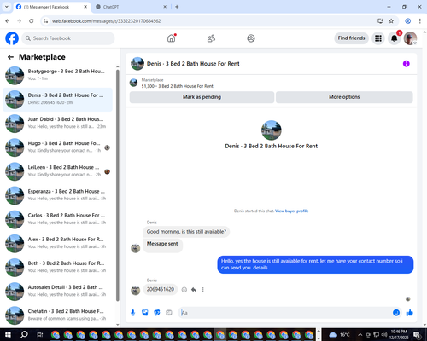Open Alex conversation

[x=57, y=244]
